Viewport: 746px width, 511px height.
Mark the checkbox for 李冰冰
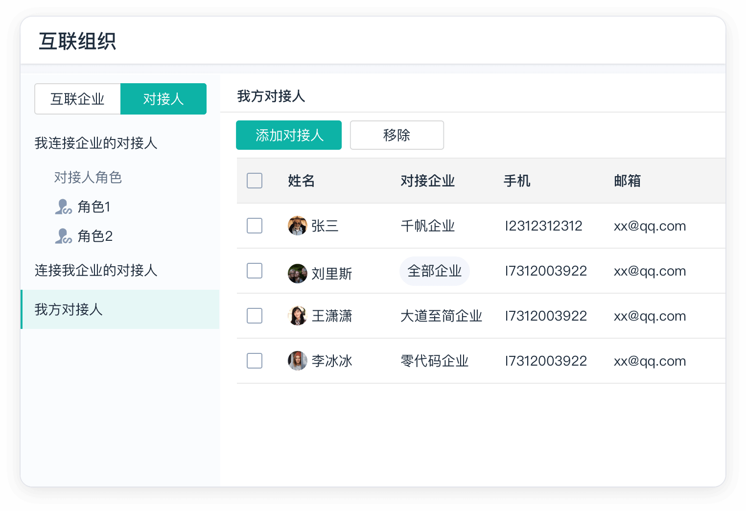pyautogui.click(x=255, y=361)
